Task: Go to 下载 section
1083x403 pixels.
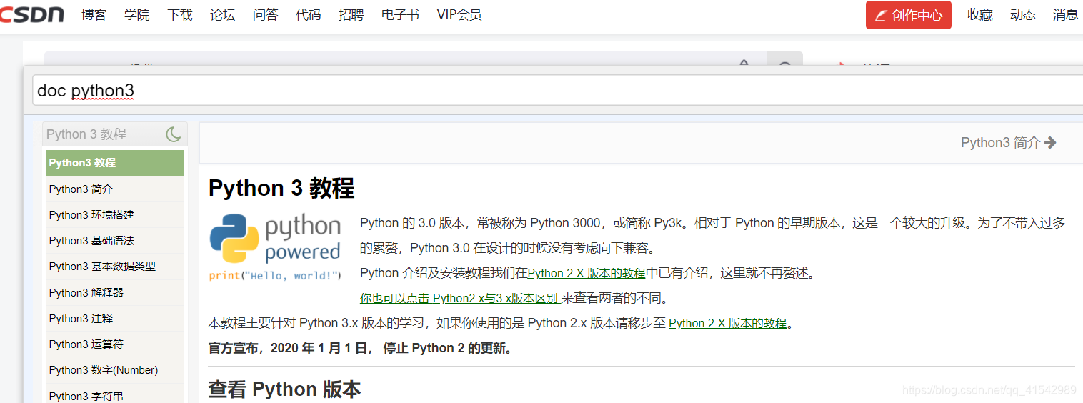Action: pos(180,15)
